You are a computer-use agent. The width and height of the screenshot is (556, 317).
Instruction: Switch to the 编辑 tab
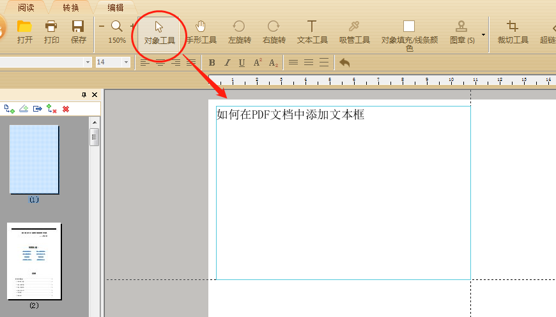click(115, 8)
